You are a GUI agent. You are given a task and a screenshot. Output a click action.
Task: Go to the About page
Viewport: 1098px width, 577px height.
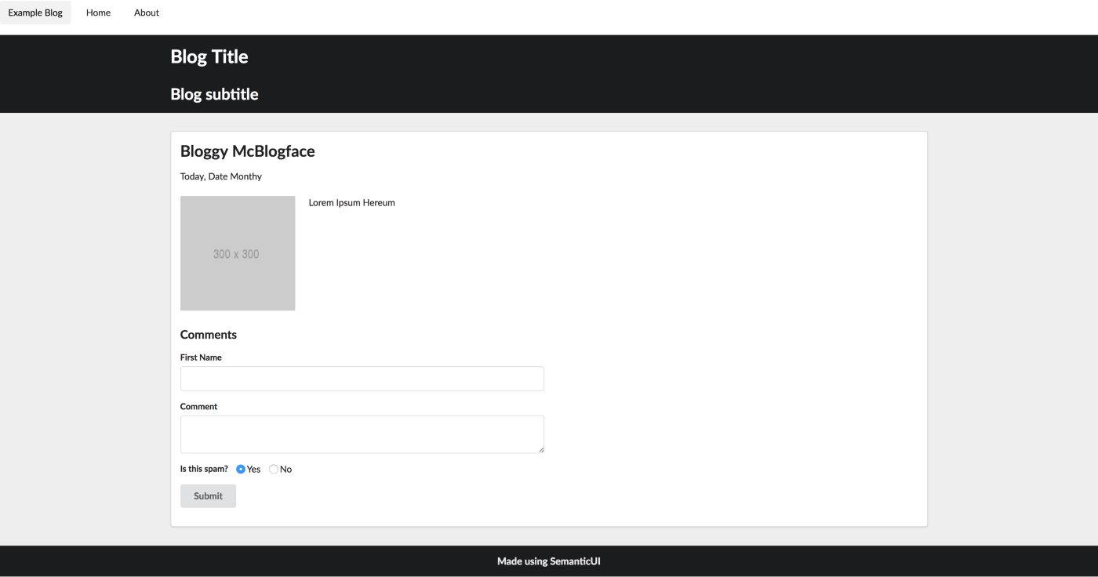(147, 13)
